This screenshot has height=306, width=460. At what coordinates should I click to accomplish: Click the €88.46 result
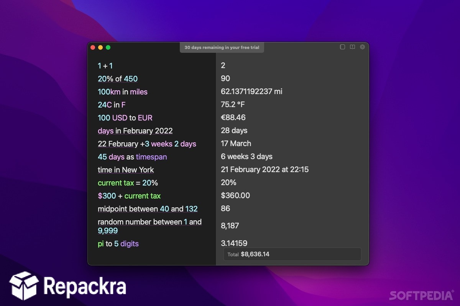[233, 117]
